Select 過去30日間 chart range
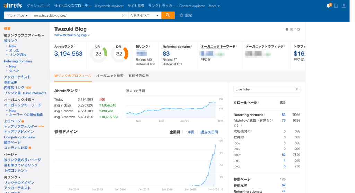355x193 pixels. point(209,132)
